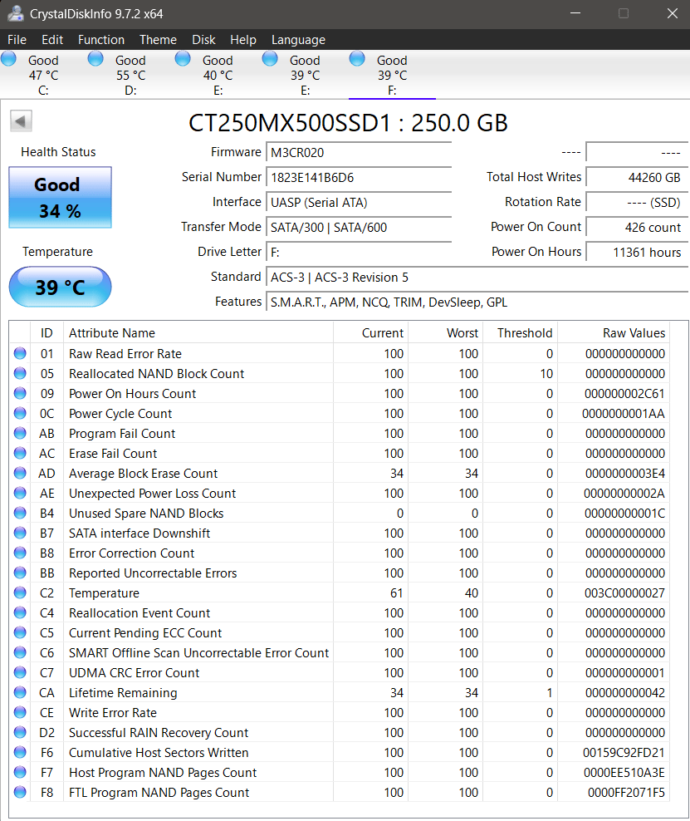690x821 pixels.
Task: Click status icon for Power Cycle Count
Action: [x=20, y=413]
